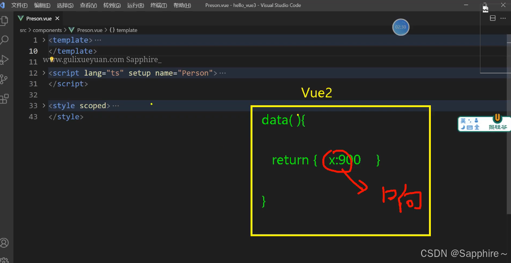Click the lightbulb quick-fix icon
Viewport: 511px width, 263px height.
coord(51,59)
